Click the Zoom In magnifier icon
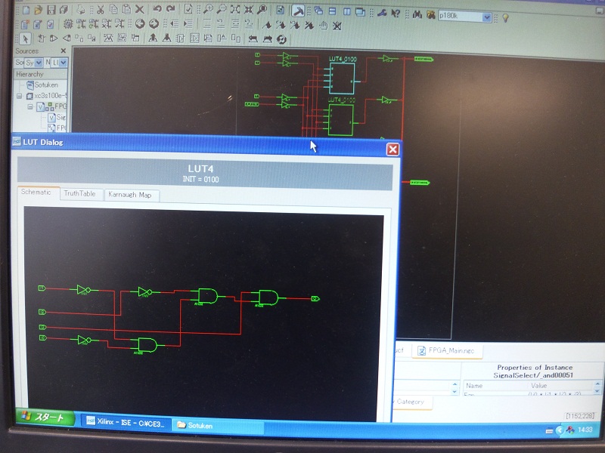This screenshot has height=453, width=605. (208, 9)
